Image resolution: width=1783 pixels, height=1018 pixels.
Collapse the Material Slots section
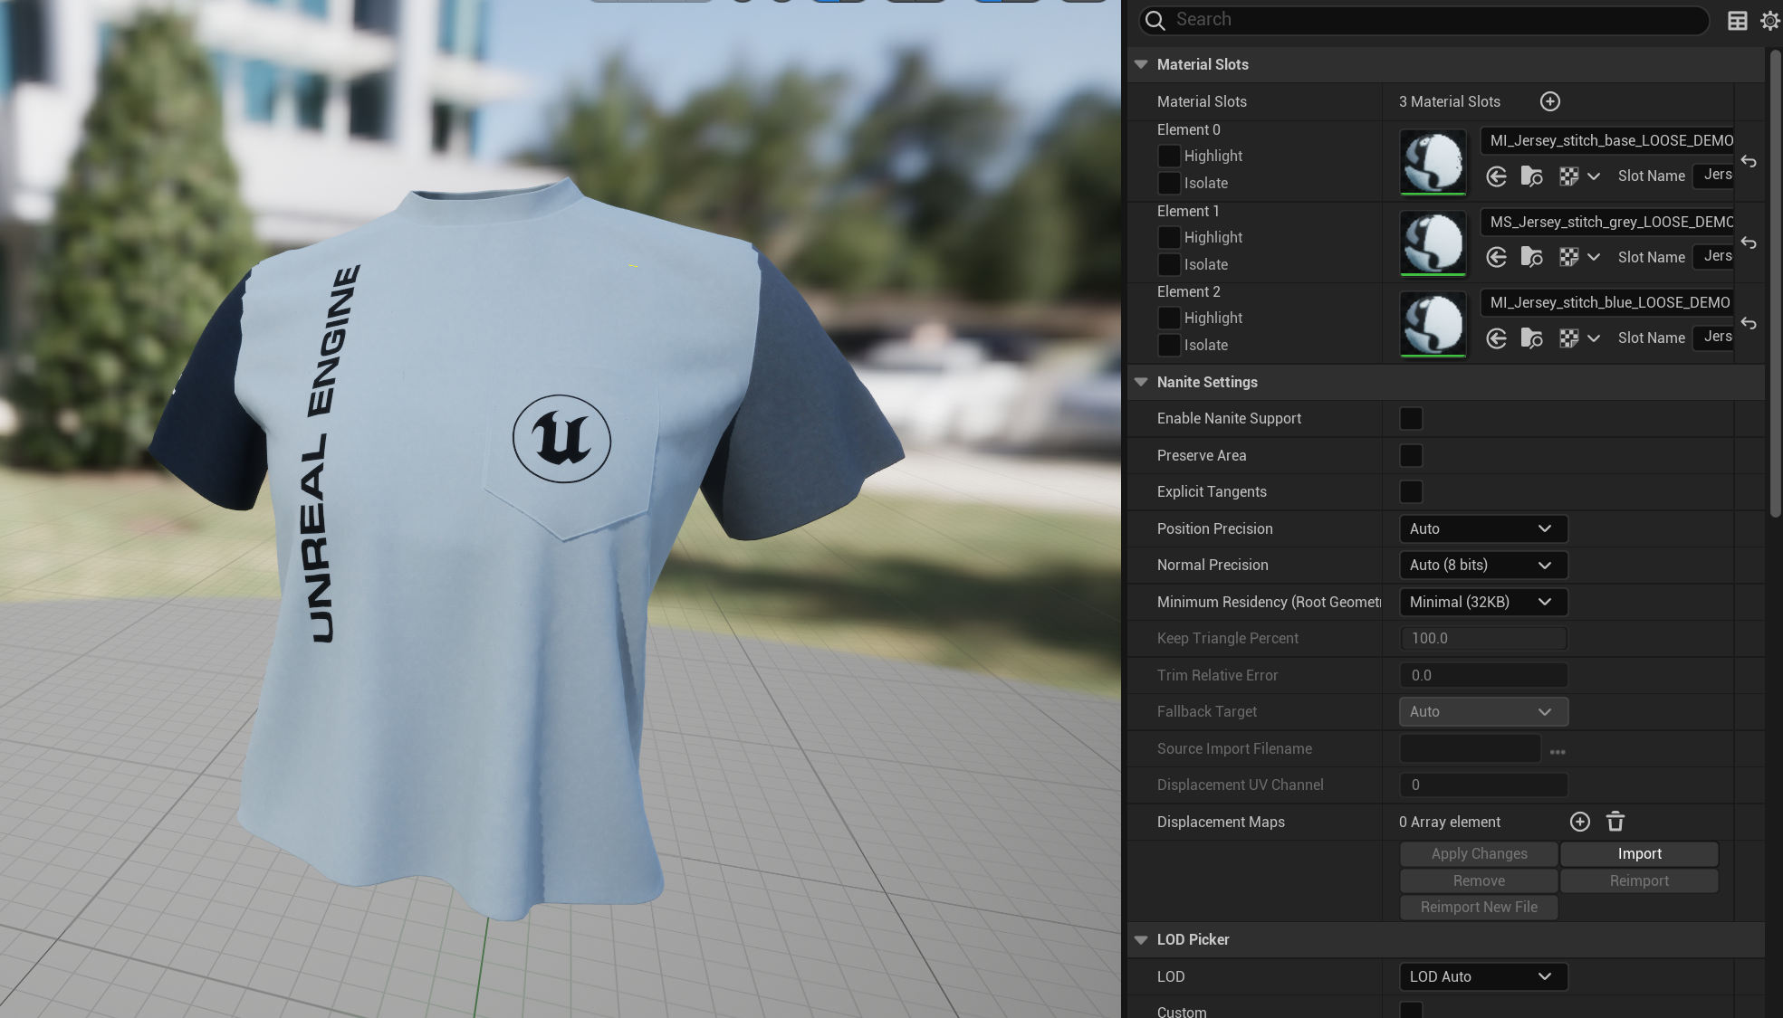[x=1141, y=64]
